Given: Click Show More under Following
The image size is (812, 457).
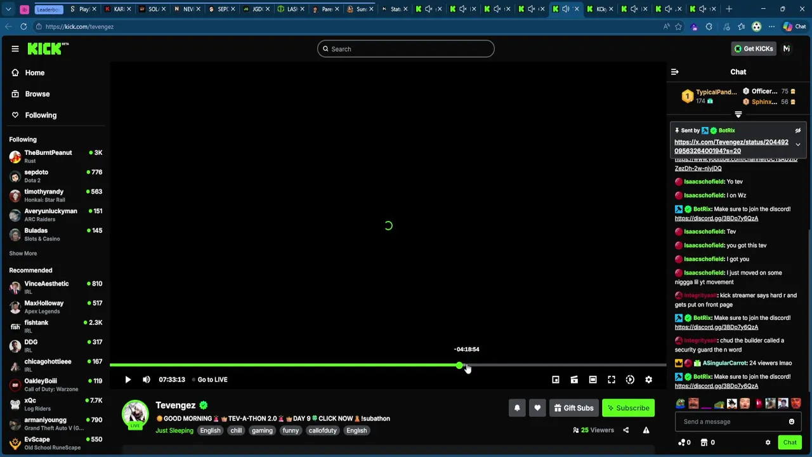Looking at the screenshot, I should tap(23, 253).
